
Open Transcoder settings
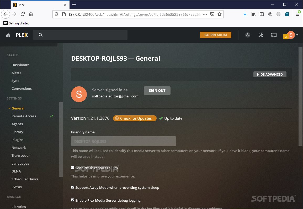[20, 156]
